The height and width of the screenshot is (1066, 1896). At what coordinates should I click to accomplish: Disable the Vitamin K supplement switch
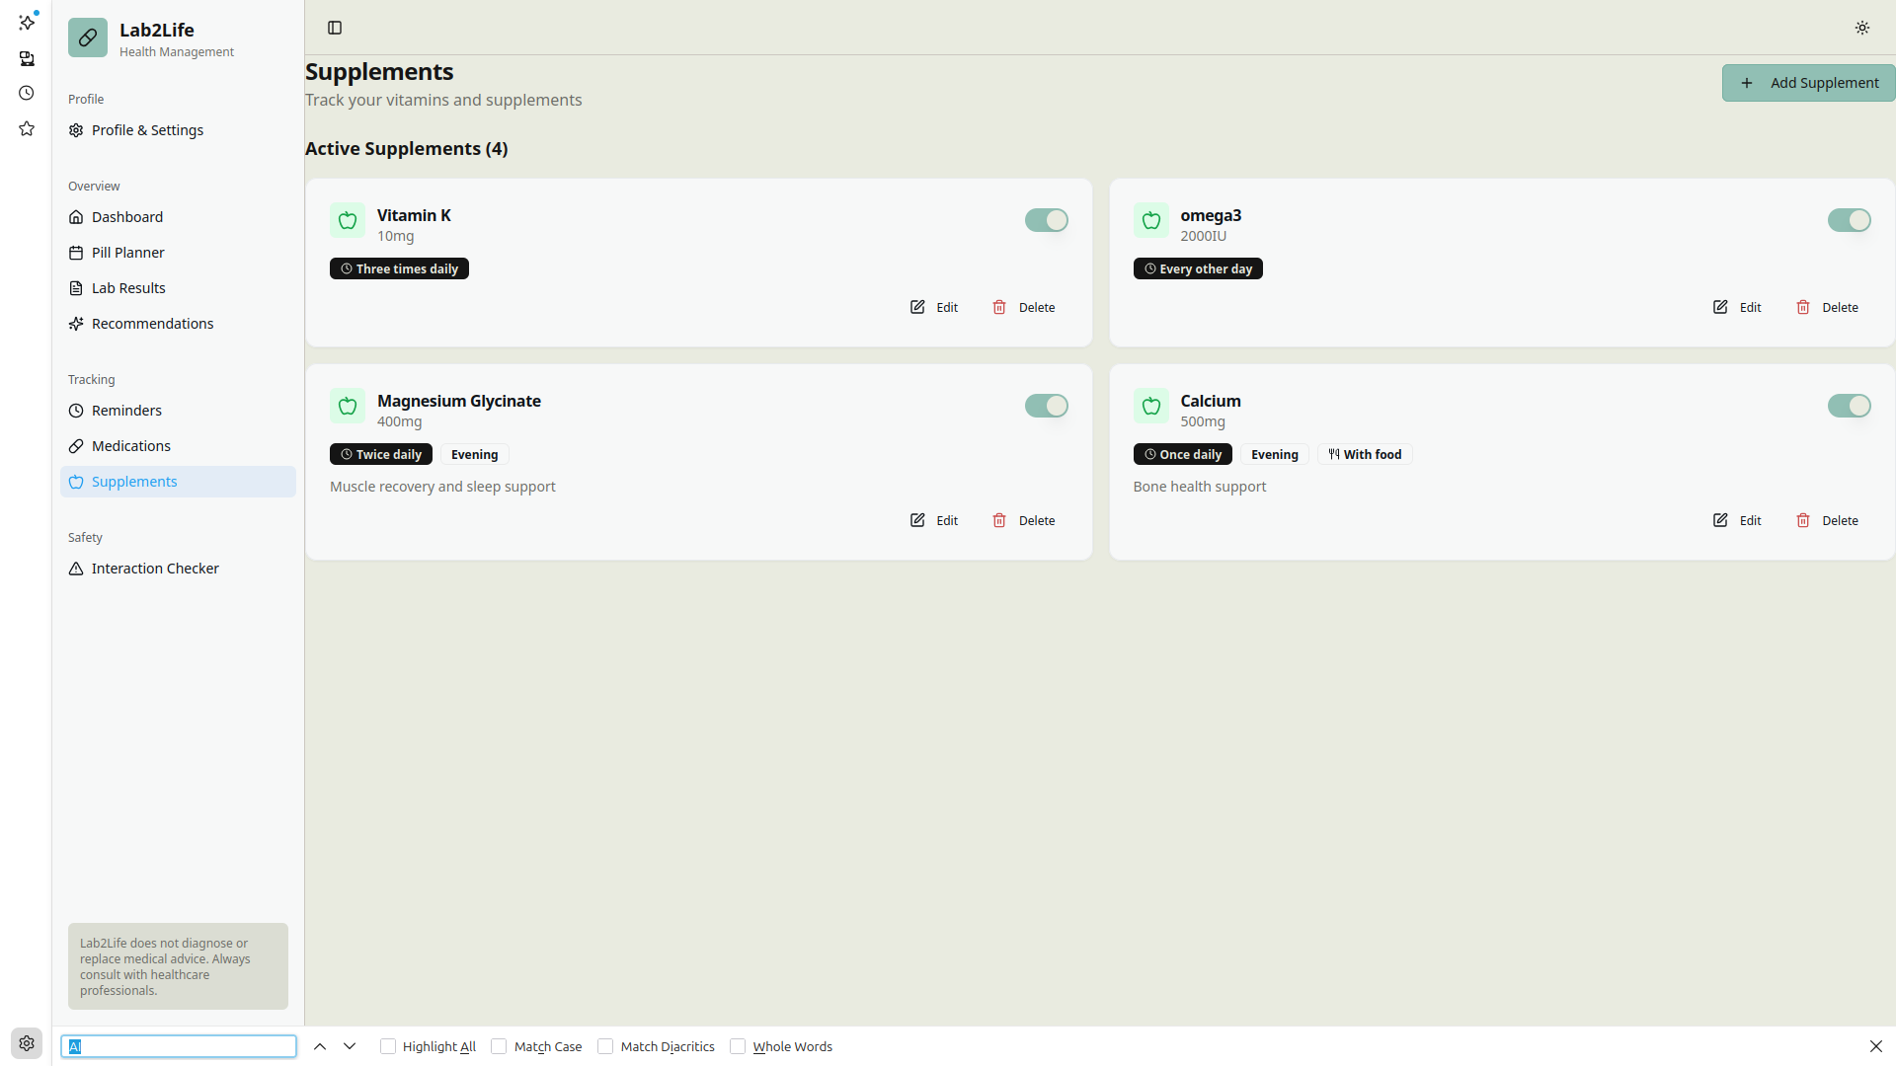1046,220
